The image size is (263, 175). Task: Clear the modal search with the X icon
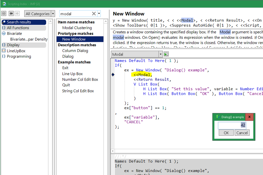(x=94, y=13)
